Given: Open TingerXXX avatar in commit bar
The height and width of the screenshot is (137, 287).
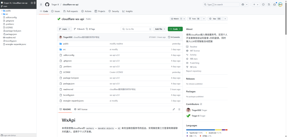Looking at the screenshot, I should [61, 37].
